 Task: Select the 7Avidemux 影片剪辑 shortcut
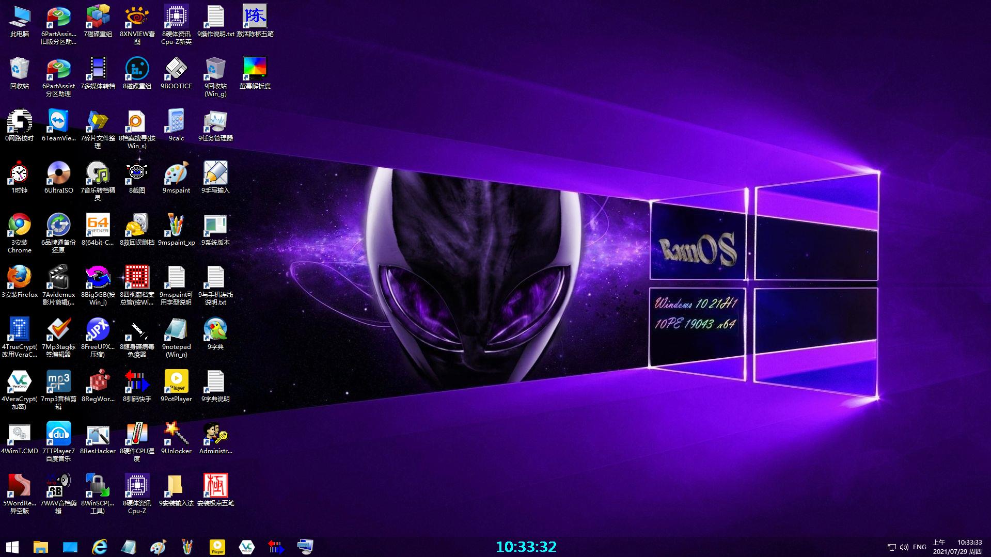59,285
